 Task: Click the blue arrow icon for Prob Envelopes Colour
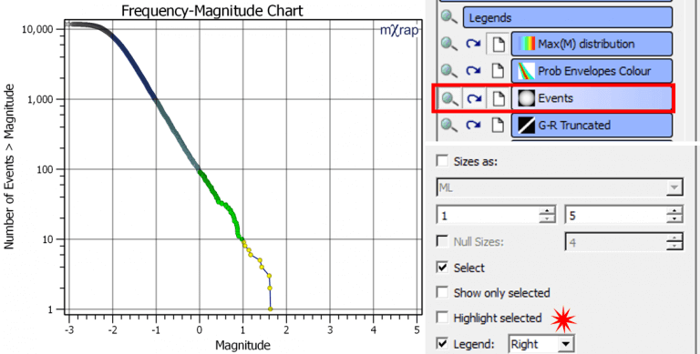(x=473, y=71)
